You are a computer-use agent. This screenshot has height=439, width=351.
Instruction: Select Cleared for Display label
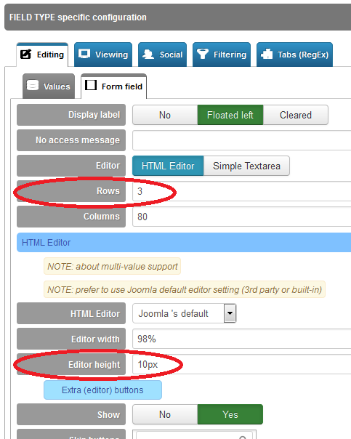296,115
